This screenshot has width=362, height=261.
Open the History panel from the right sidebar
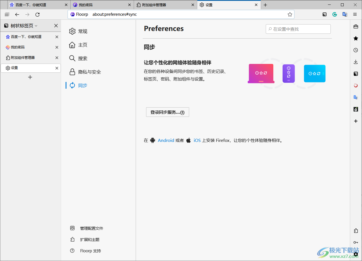[x=356, y=50]
